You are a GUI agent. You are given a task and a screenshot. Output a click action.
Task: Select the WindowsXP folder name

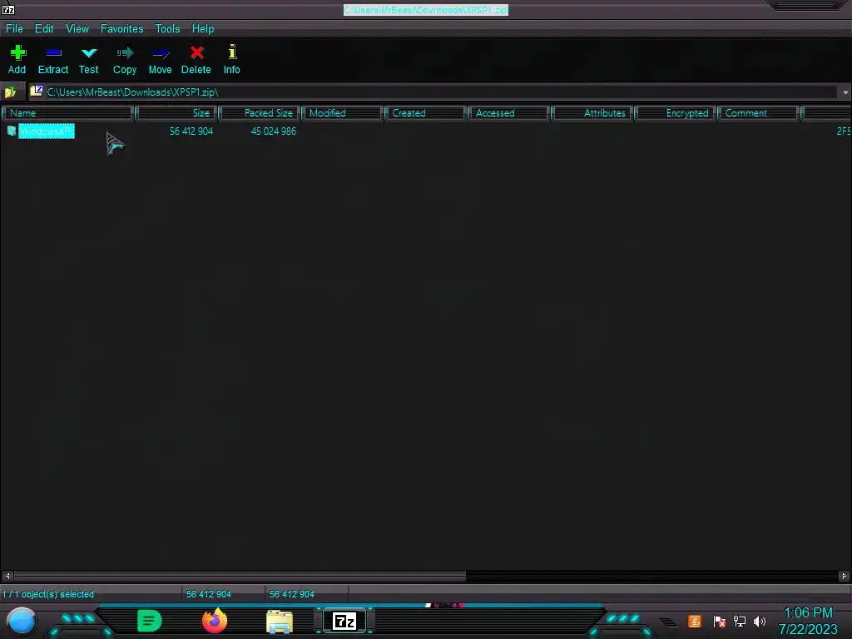pyautogui.click(x=47, y=131)
